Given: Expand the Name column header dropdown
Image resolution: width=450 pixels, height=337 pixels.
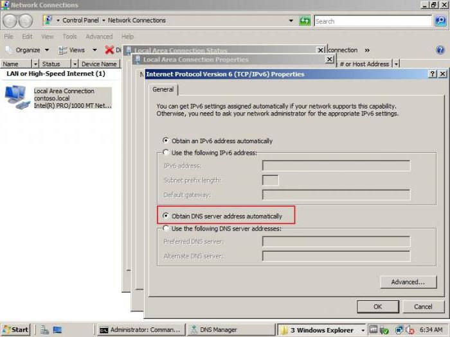Looking at the screenshot, I should 35,64.
